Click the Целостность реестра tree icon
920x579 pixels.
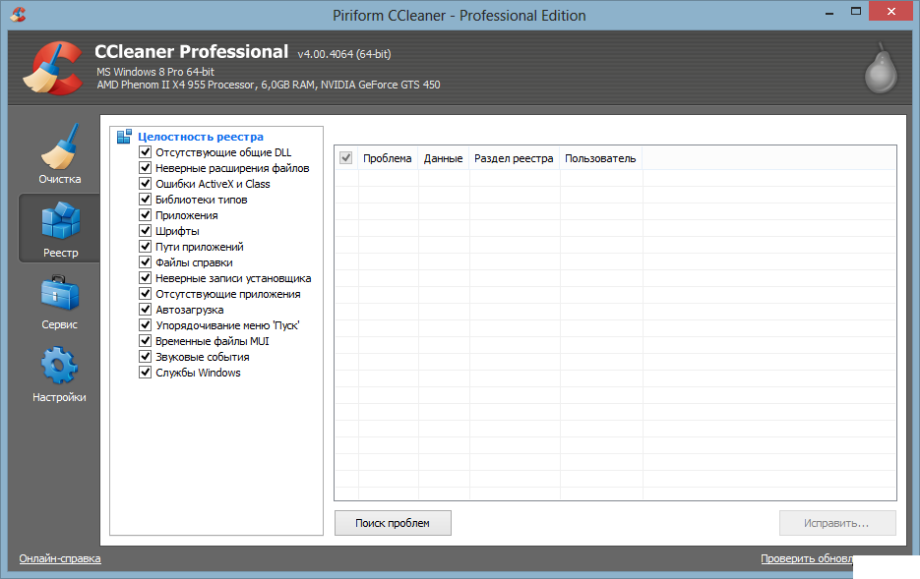point(124,137)
